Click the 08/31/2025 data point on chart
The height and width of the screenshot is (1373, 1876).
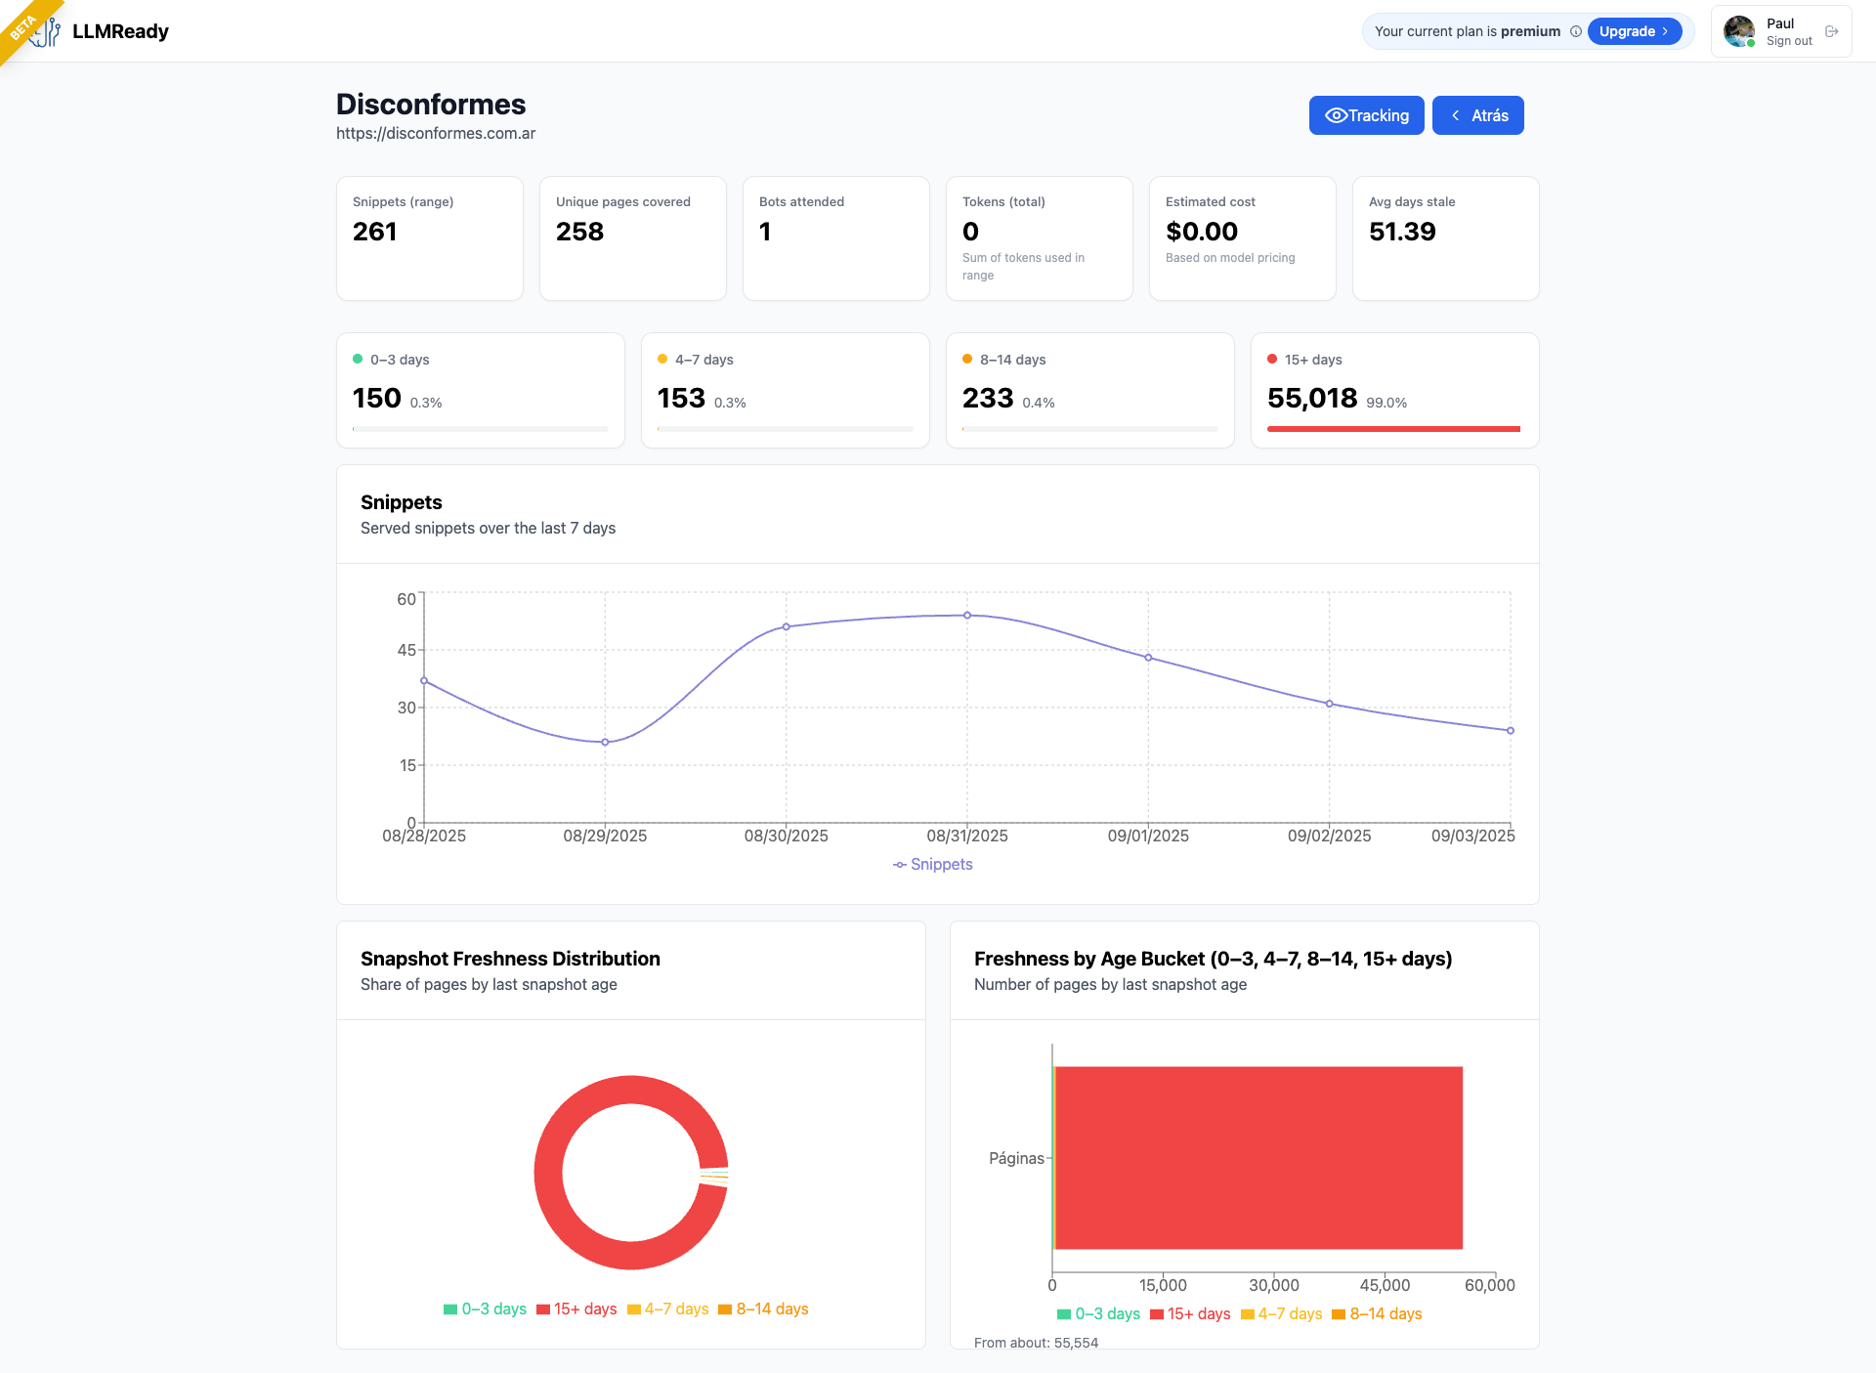tap(967, 616)
